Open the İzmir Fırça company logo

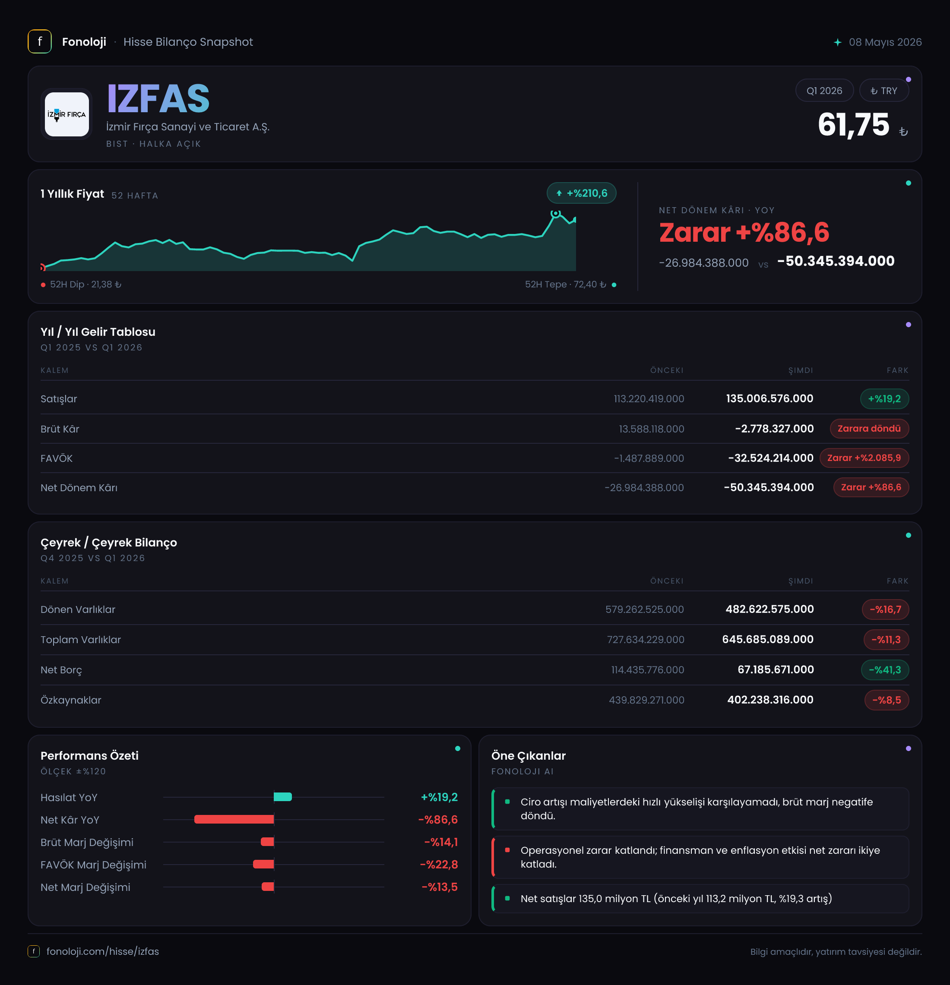coord(67,114)
